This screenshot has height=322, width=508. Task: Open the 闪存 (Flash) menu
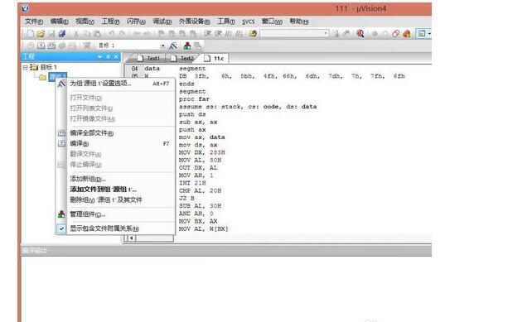click(x=136, y=22)
